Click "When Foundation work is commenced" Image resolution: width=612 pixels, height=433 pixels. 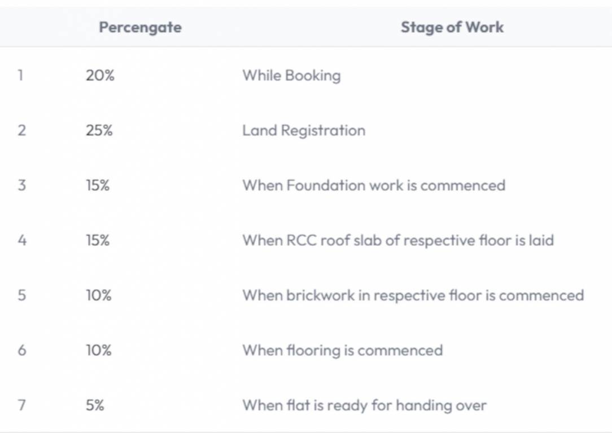pyautogui.click(x=374, y=185)
